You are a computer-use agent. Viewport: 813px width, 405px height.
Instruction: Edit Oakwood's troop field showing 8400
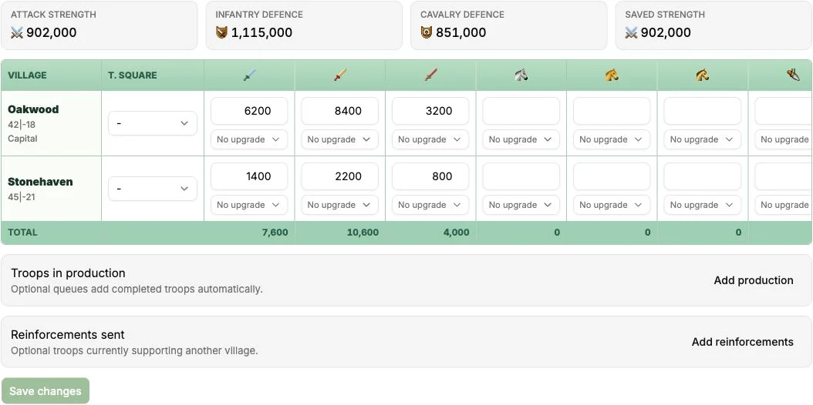(339, 111)
